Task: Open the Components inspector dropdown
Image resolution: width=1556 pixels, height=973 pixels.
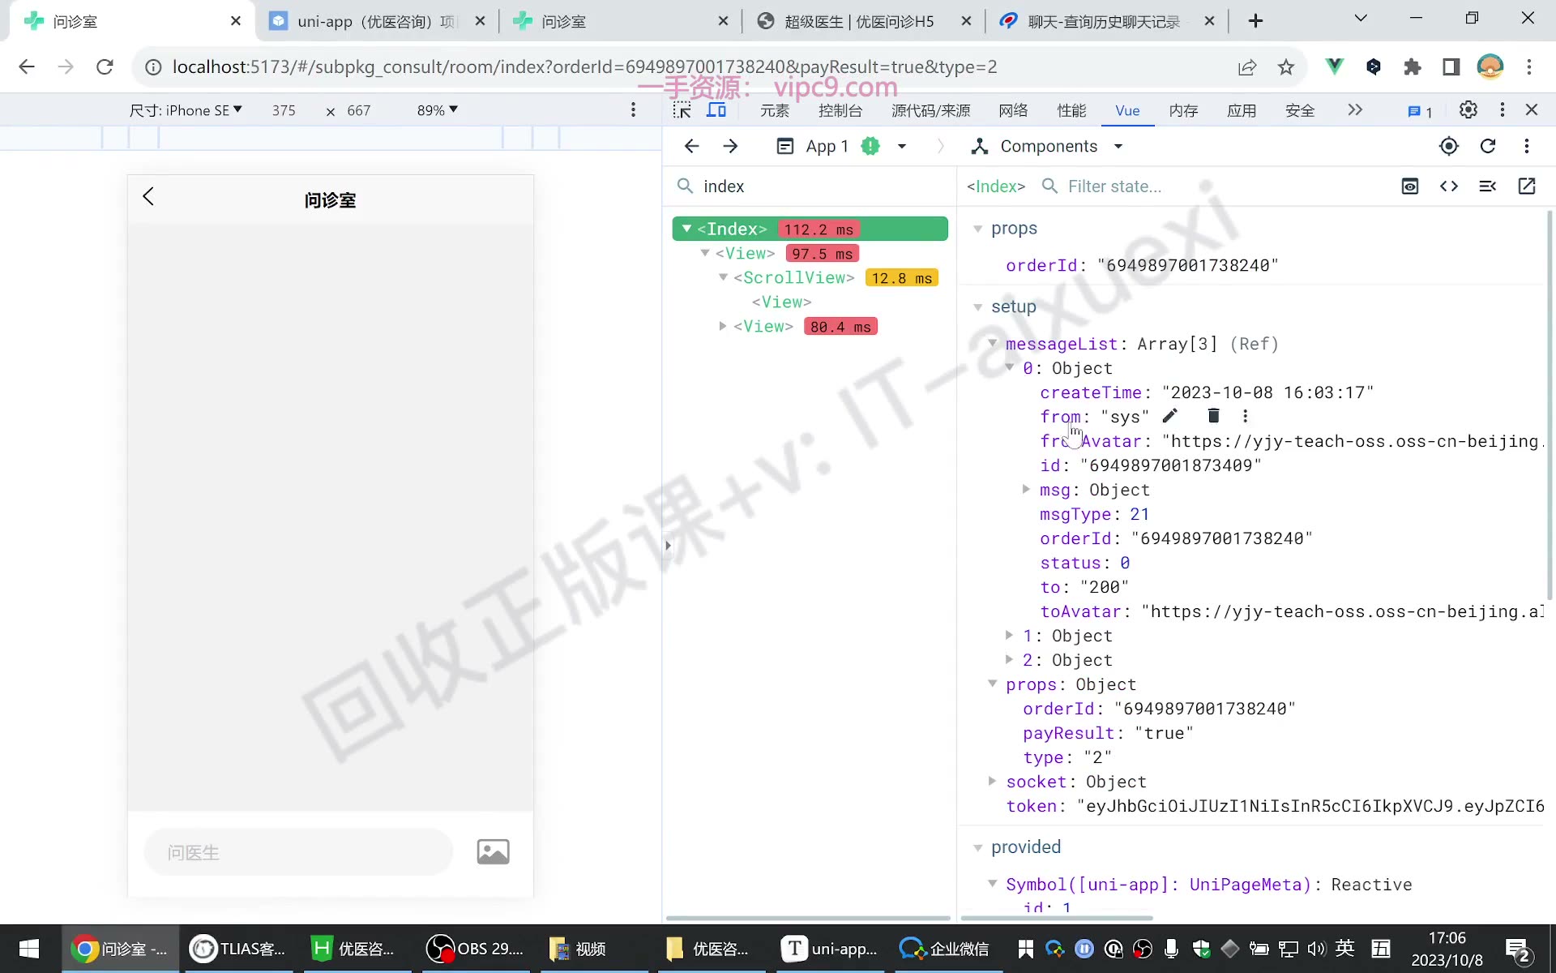Action: (1047, 146)
